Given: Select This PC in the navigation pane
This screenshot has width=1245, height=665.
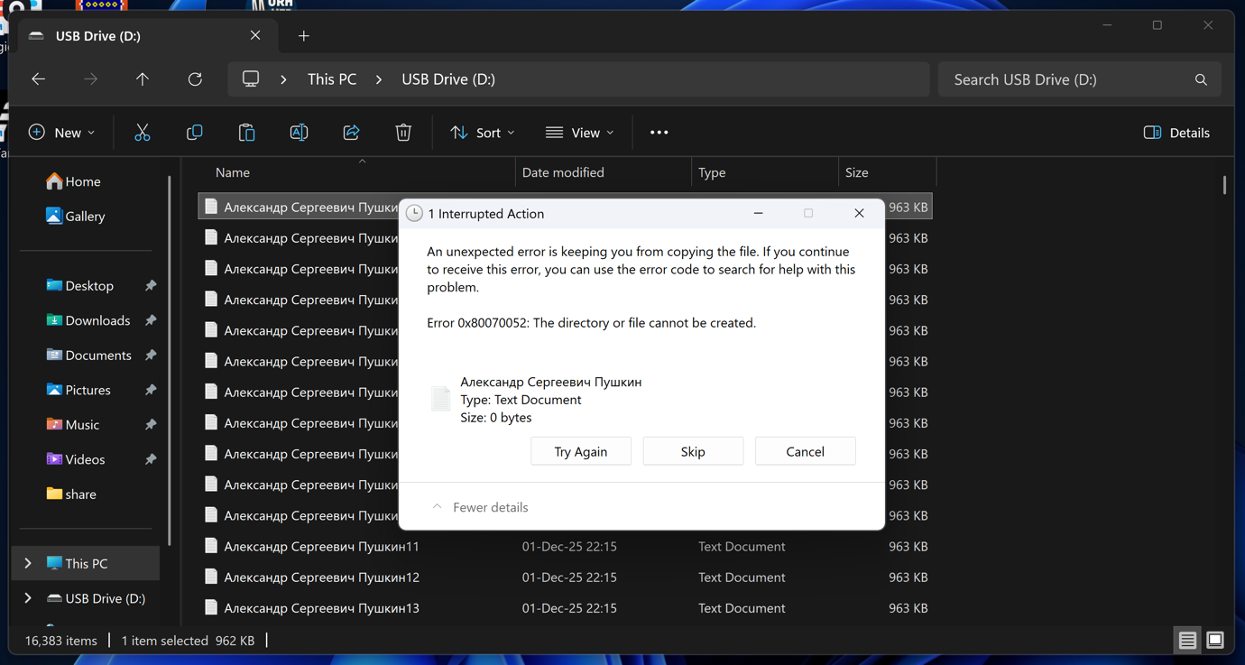Looking at the screenshot, I should coord(86,564).
